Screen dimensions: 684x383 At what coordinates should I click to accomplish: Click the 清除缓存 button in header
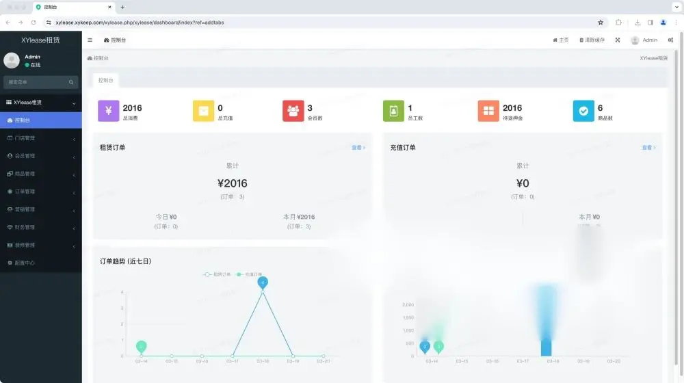tap(592, 40)
